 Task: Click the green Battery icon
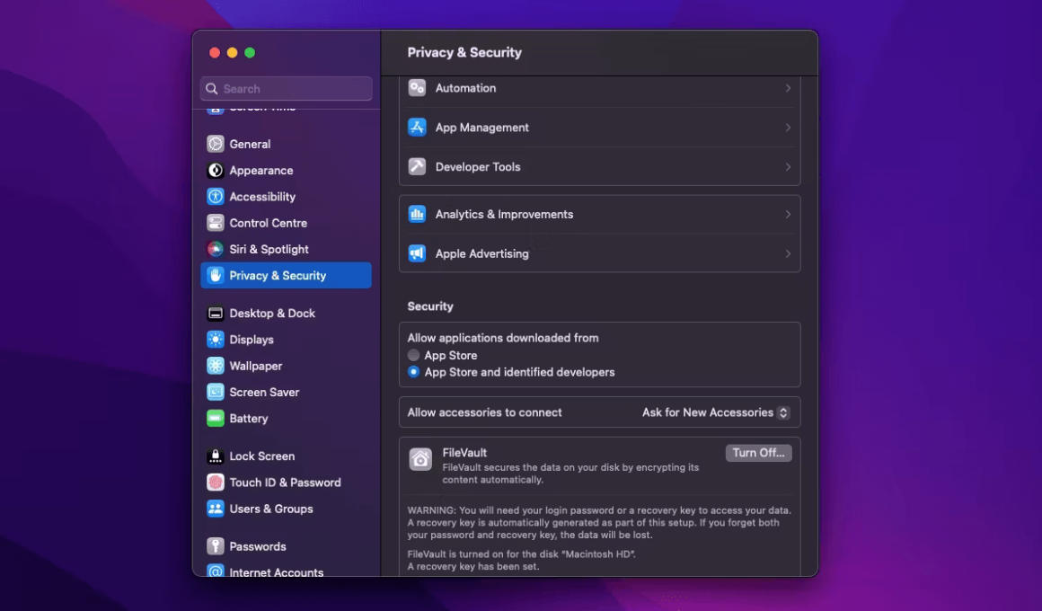(216, 418)
